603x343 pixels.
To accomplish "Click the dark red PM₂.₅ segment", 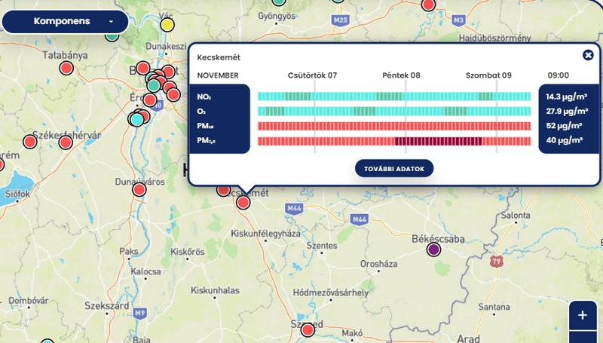I will coord(439,141).
